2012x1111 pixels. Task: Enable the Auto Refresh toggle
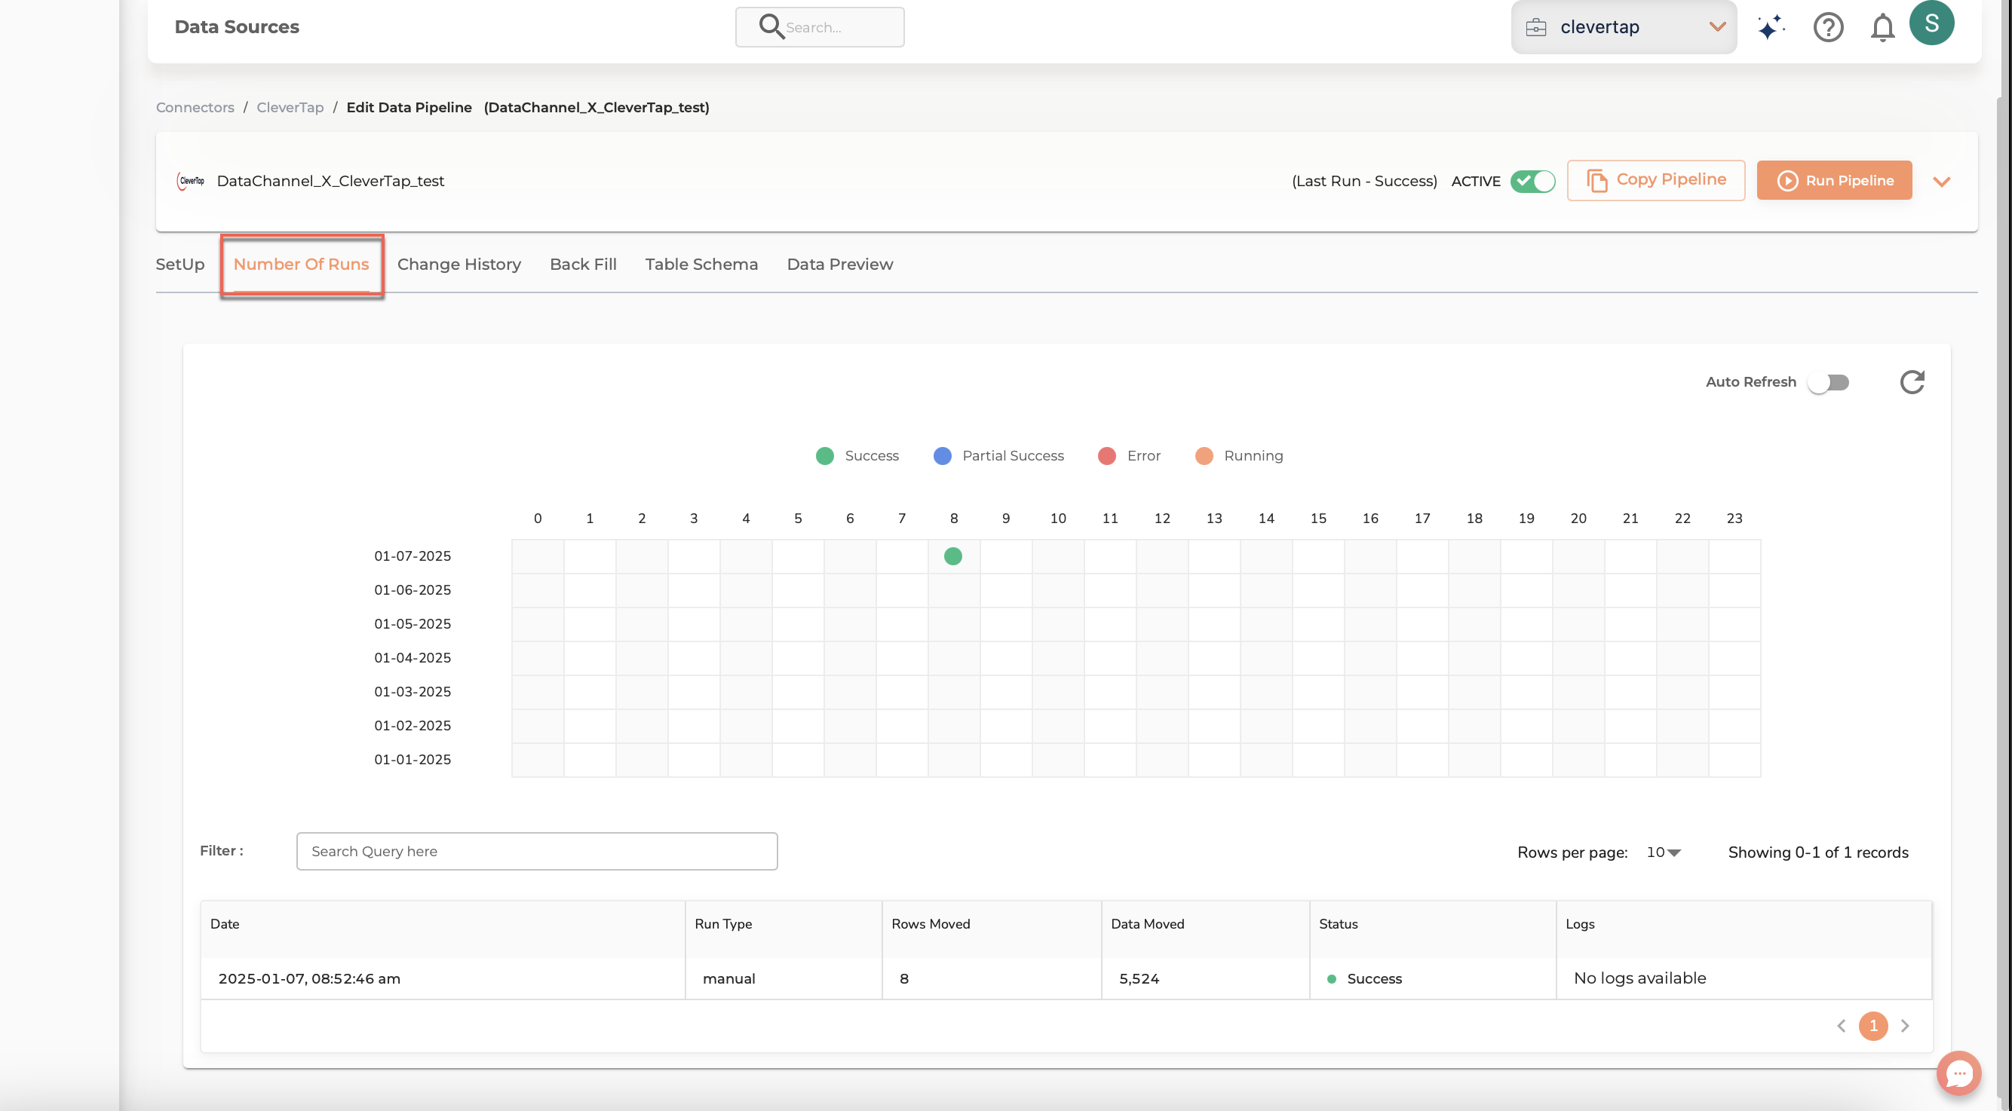click(1829, 382)
